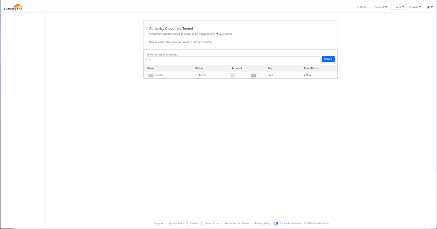The height and width of the screenshot is (229, 437).
Task: Open the Privacy Policy link
Action: click(x=263, y=224)
